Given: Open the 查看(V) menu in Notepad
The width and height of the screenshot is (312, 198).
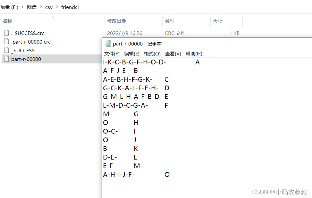Looking at the screenshot, I should 173,54.
